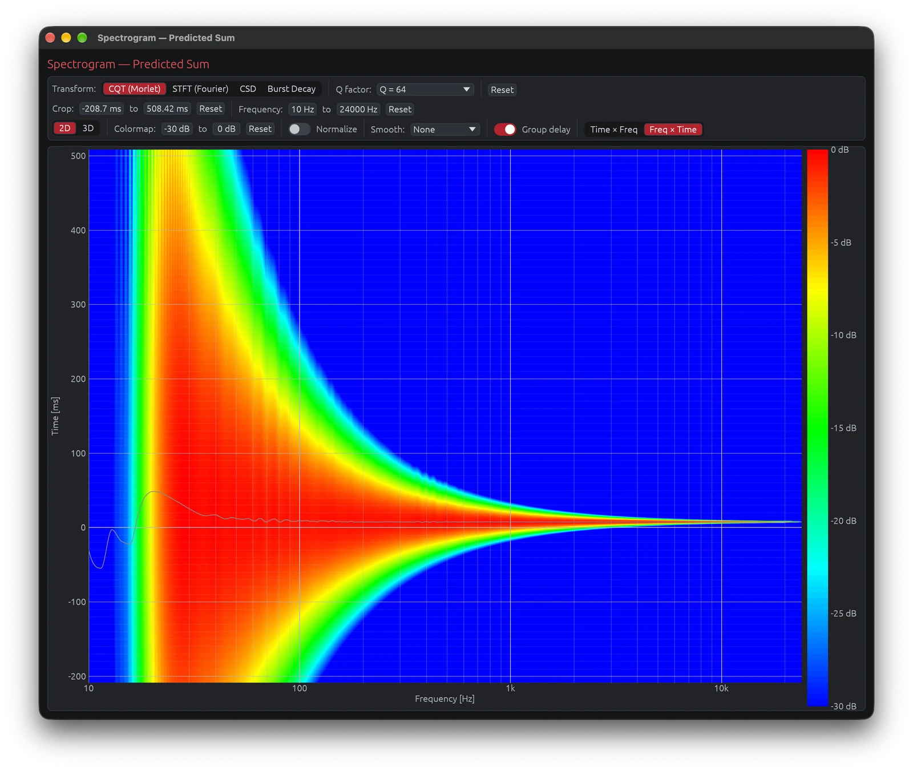Click the 'Frequency [Hz]' axis label
The width and height of the screenshot is (913, 771).
click(445, 699)
